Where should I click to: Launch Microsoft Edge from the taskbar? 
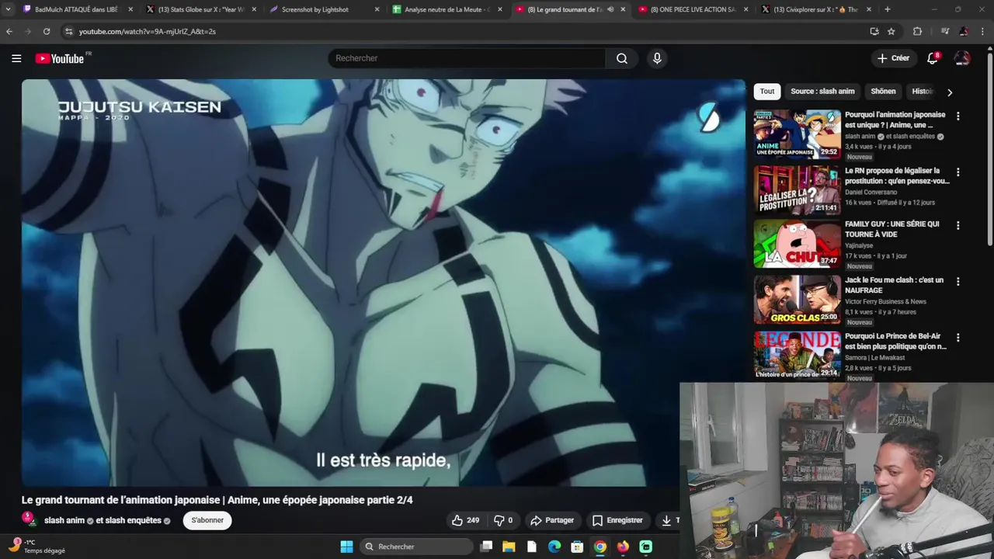coord(554,547)
